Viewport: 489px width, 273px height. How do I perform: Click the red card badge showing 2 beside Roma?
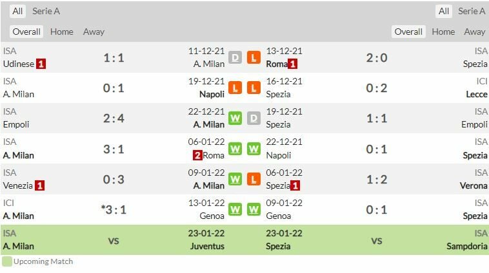tap(197, 155)
